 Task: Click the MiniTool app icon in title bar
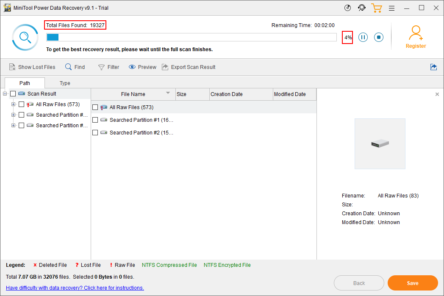tap(7, 8)
